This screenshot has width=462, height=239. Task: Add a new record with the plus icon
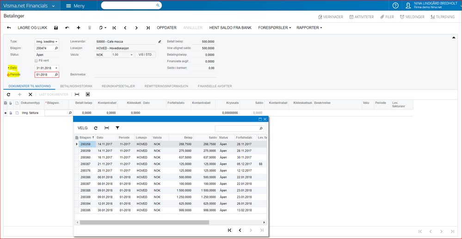tap(78, 28)
